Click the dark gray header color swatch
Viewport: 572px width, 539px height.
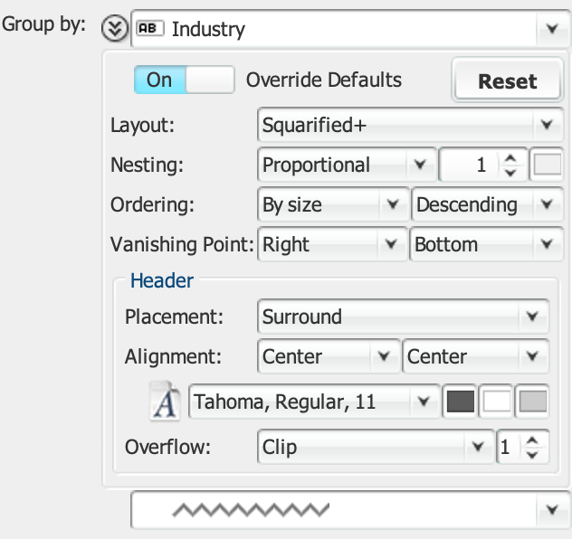tap(460, 402)
